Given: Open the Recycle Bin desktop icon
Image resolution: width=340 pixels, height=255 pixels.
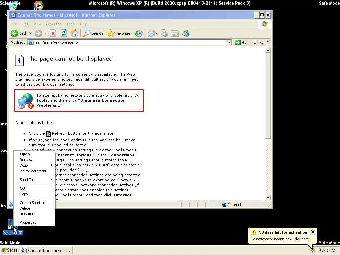Looking at the screenshot, I should pyautogui.click(x=13, y=5).
